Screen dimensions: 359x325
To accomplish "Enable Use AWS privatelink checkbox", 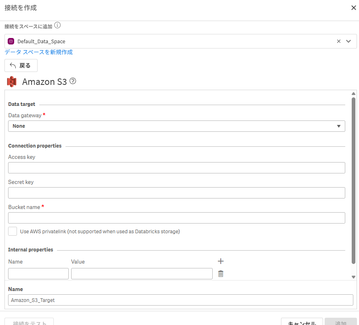I will (13, 231).
